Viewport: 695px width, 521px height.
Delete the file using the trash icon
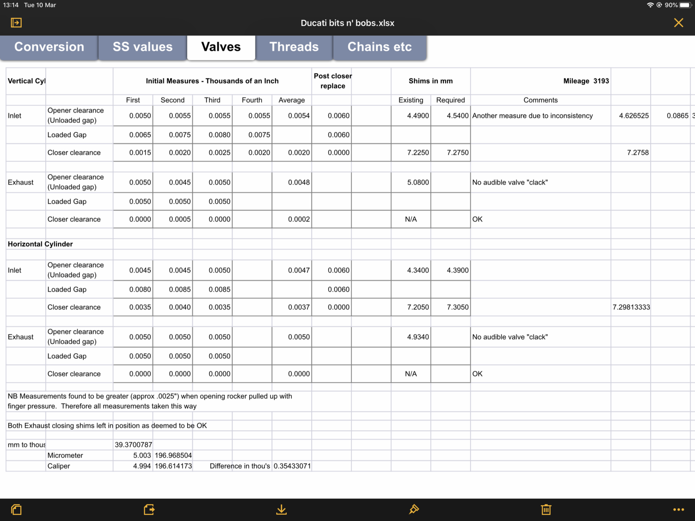click(x=546, y=509)
